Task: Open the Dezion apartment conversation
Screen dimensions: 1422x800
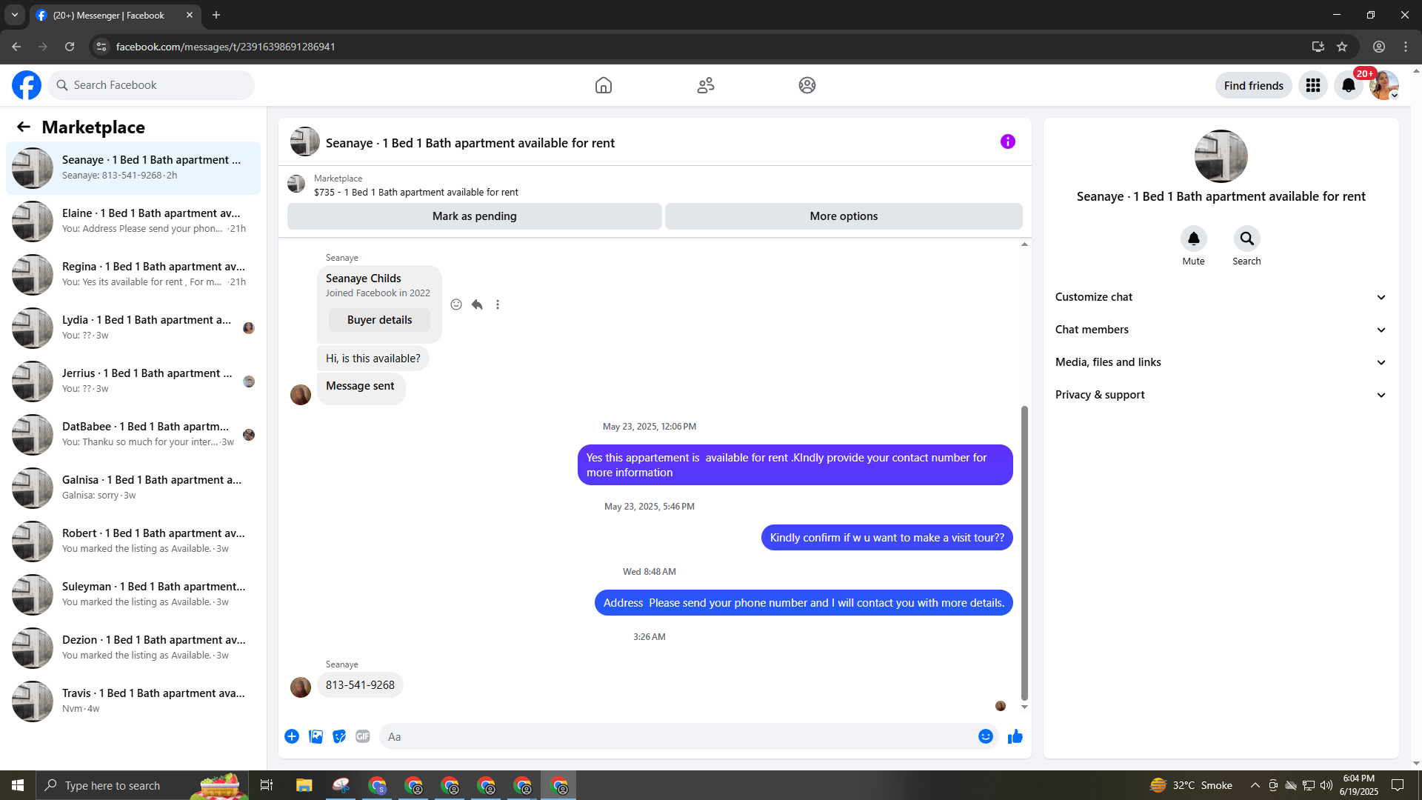Action: tap(133, 648)
